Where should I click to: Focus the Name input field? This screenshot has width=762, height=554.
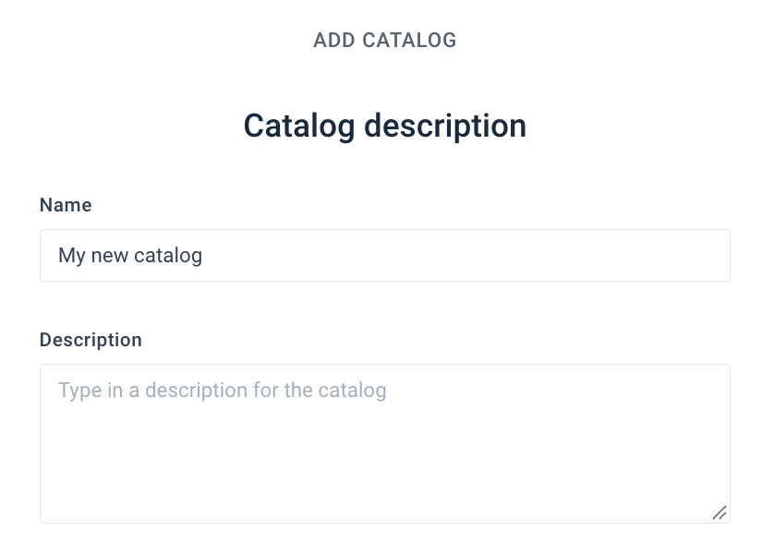click(x=385, y=255)
